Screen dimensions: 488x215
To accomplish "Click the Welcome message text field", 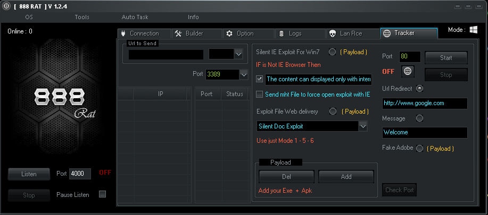I will [x=424, y=132].
